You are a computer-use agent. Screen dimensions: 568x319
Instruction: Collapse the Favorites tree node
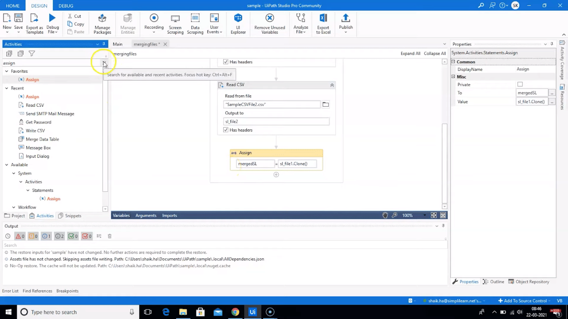pos(7,71)
